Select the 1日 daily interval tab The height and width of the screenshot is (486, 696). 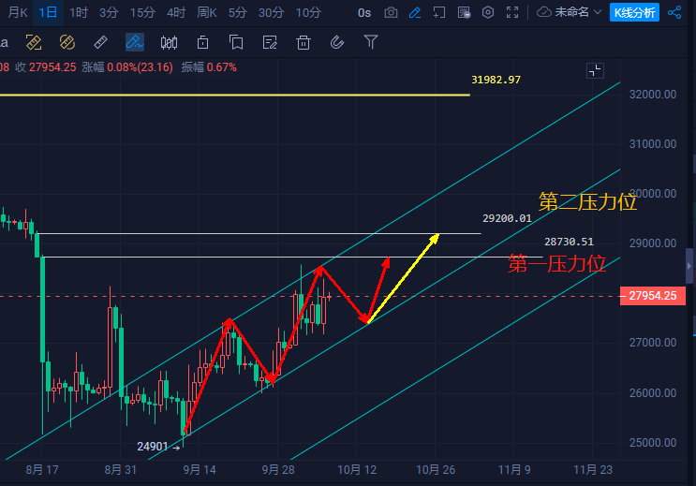coord(48,12)
